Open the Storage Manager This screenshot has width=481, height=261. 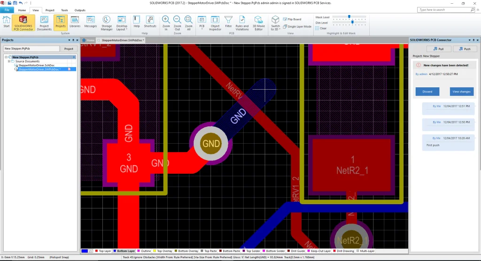107,23
